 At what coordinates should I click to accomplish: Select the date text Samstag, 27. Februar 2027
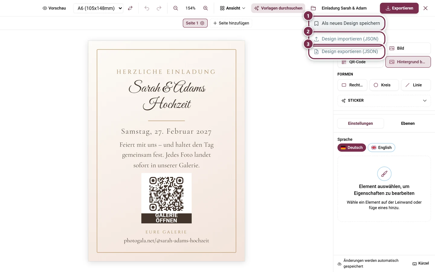pyautogui.click(x=166, y=131)
